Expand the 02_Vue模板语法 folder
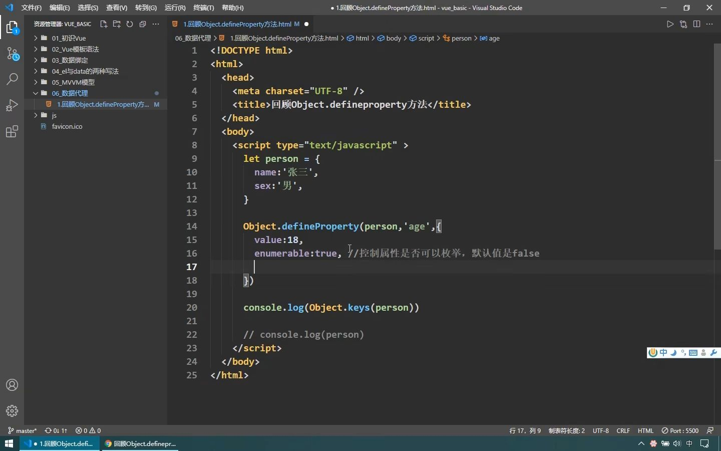Viewport: 721px width, 451px height. tap(95, 49)
